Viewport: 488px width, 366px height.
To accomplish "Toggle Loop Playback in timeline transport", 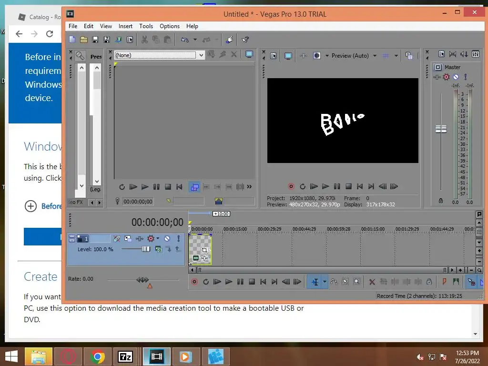I will pyautogui.click(x=206, y=282).
